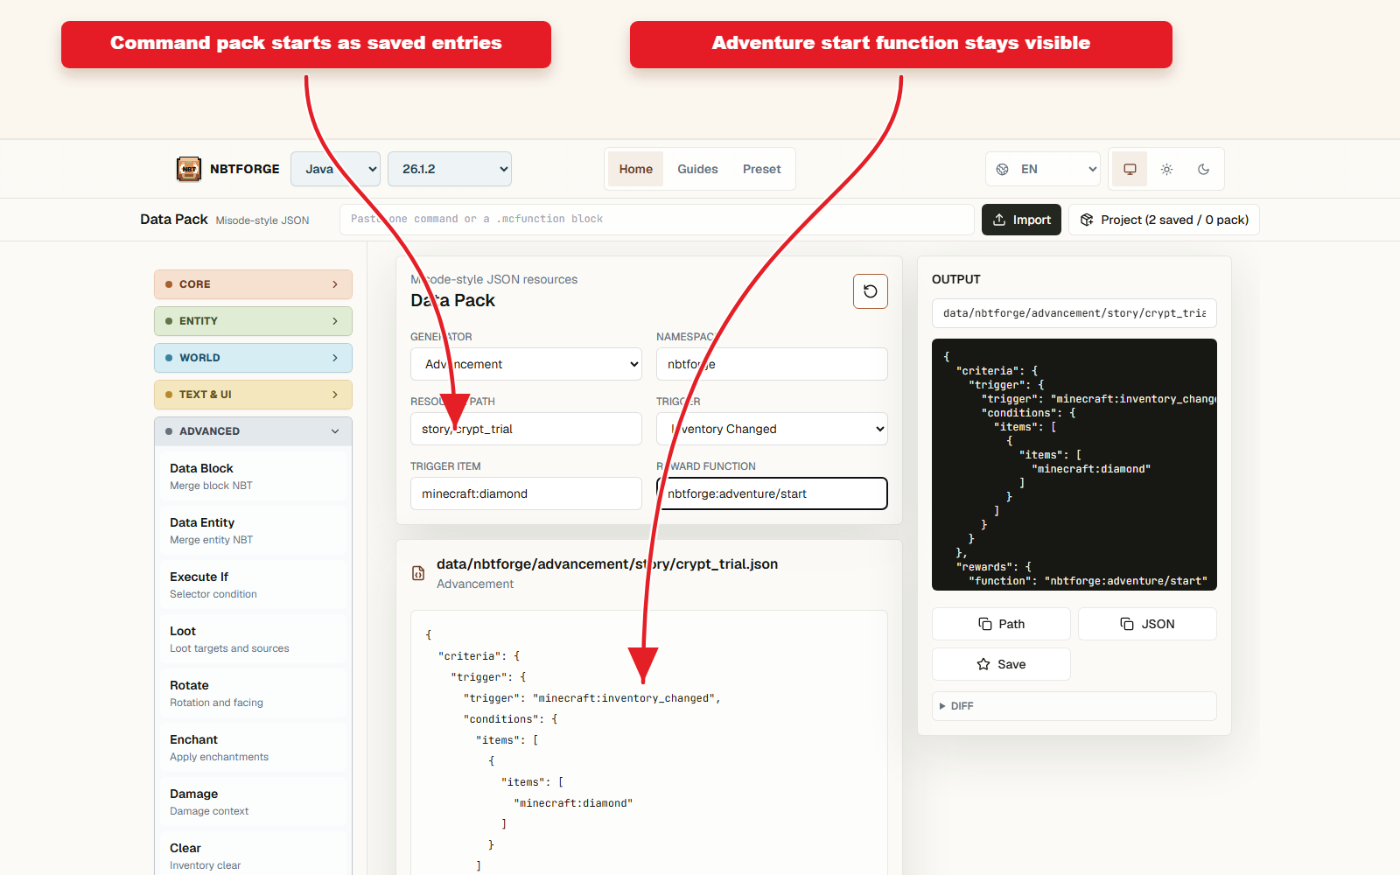Click the "minecraft:inventory_changed" line in preview

click(x=592, y=698)
